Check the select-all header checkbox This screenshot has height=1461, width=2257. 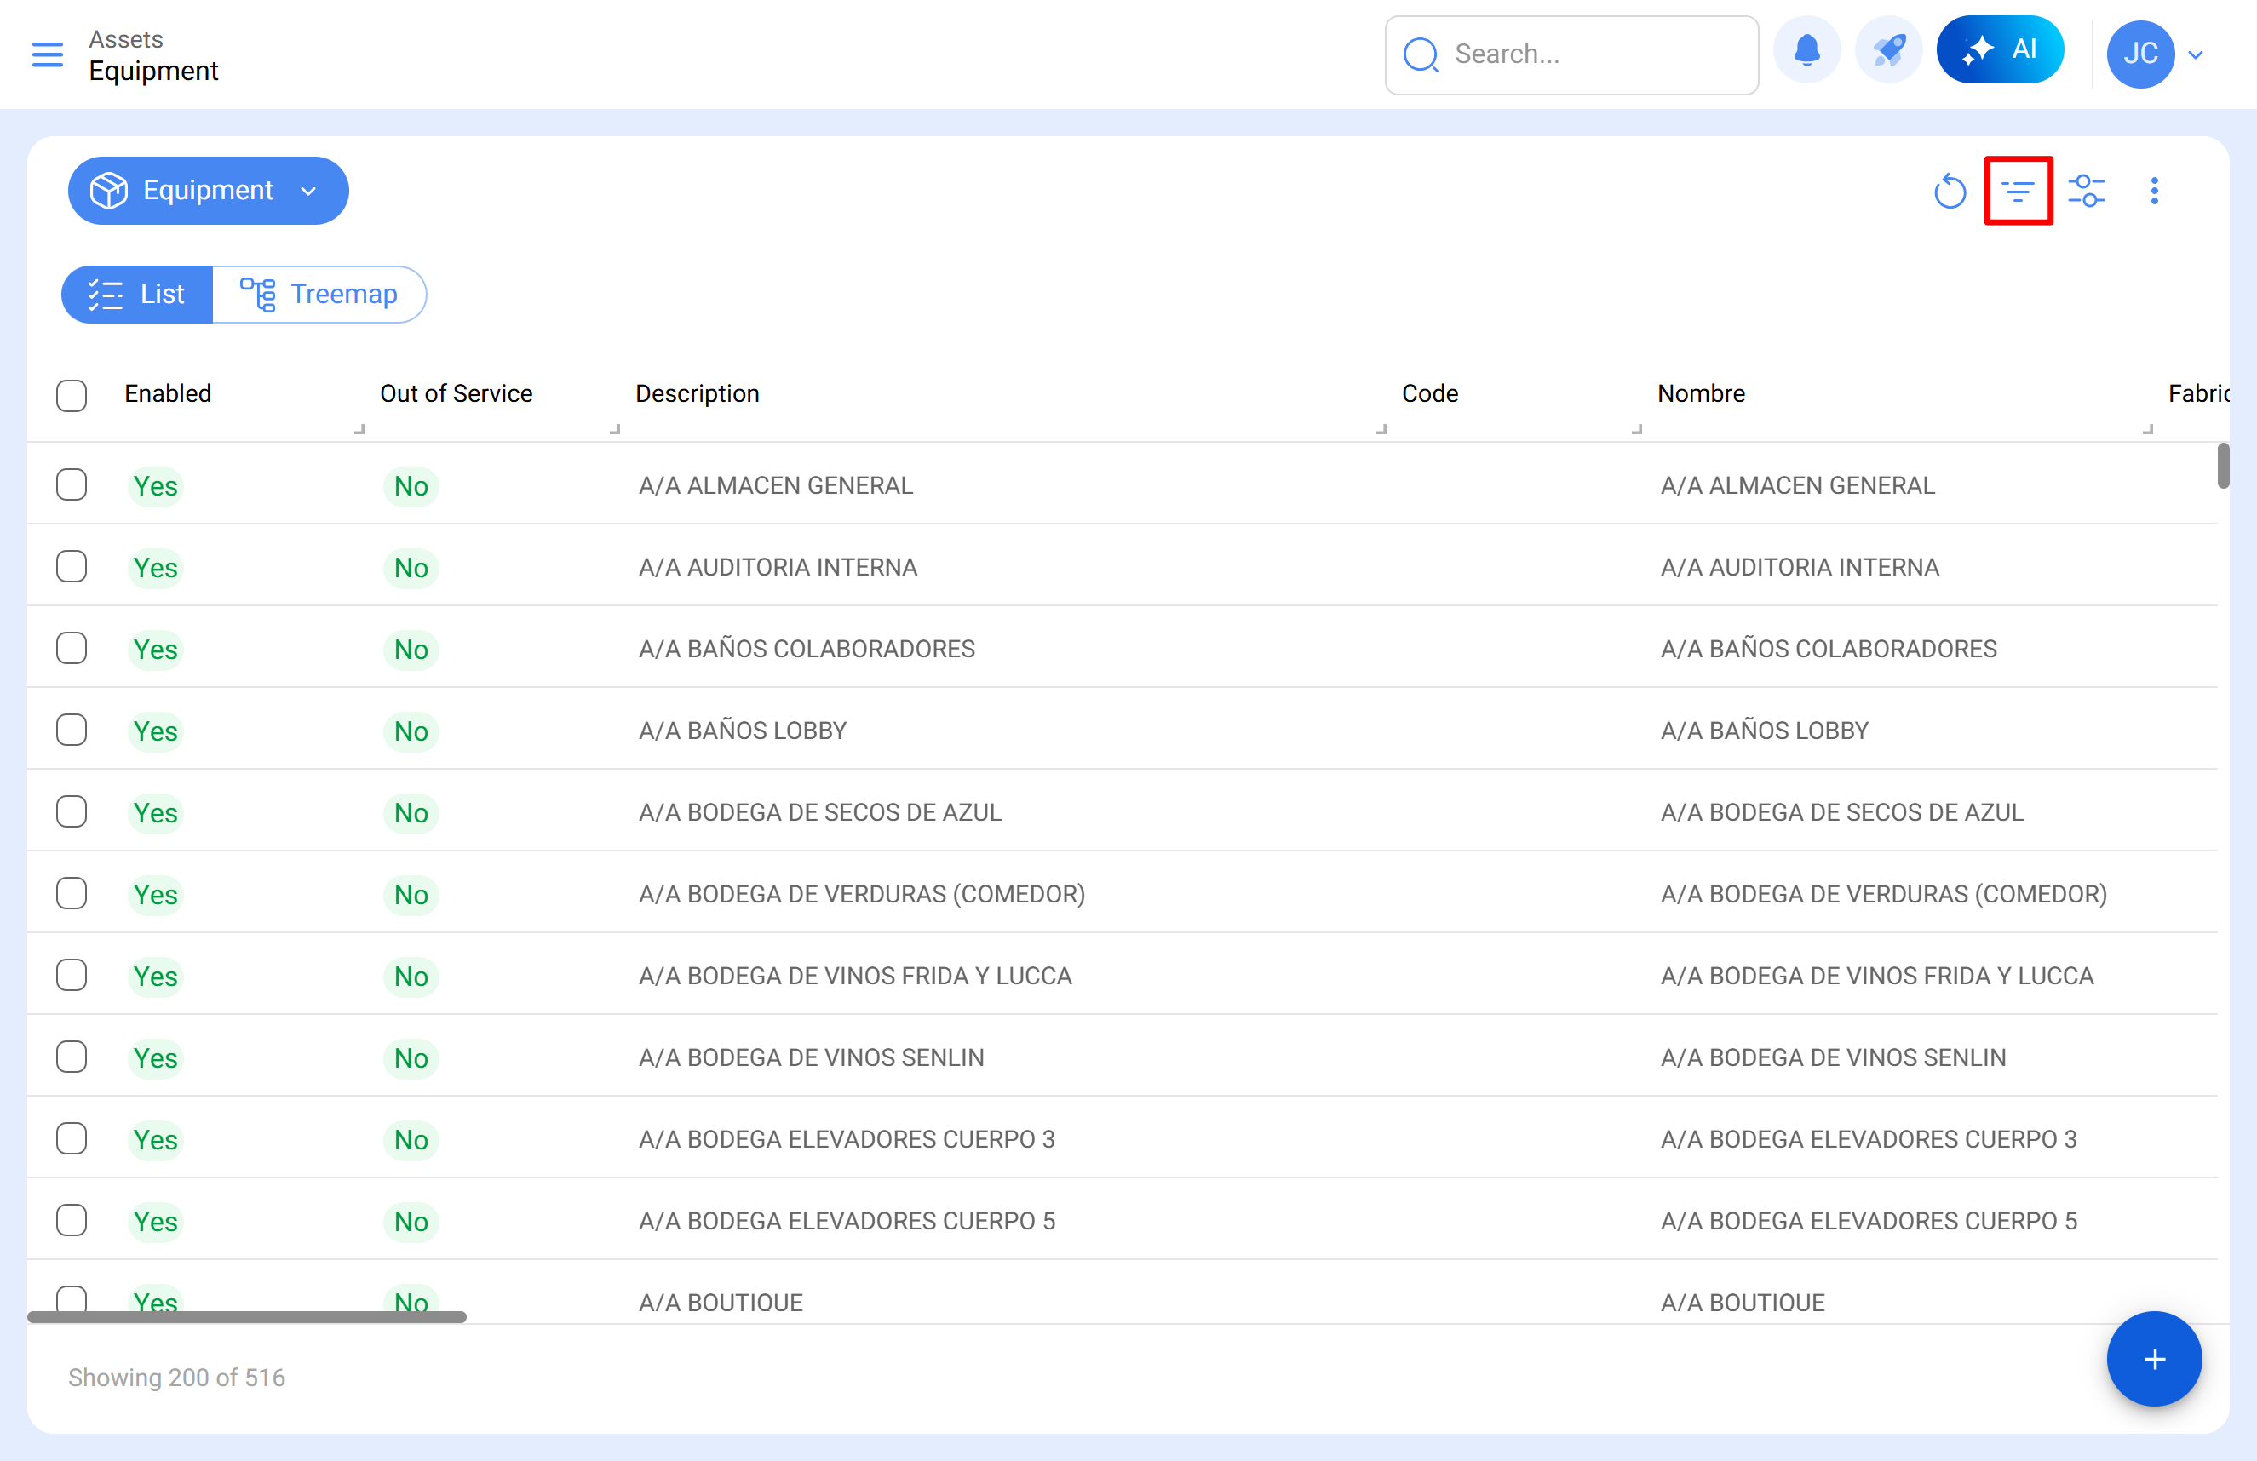pos(72,394)
